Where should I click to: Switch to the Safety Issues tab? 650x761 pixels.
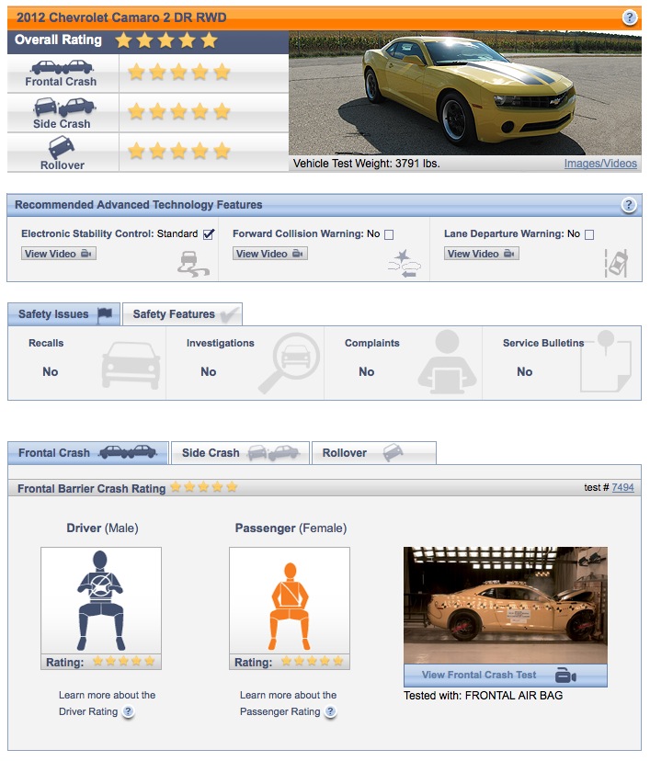(63, 314)
